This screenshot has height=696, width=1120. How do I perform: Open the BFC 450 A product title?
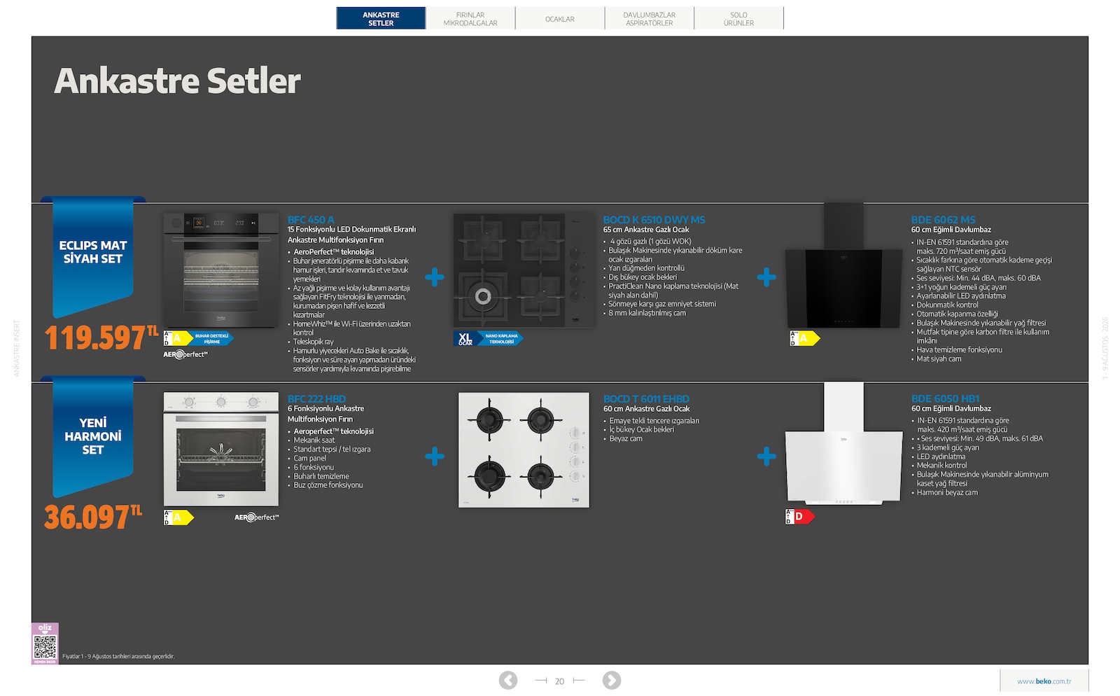(311, 220)
